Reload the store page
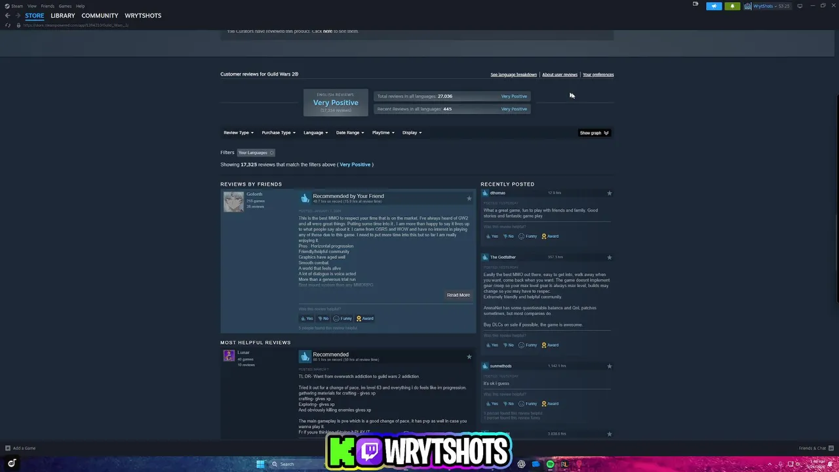The width and height of the screenshot is (839, 472). click(x=7, y=25)
